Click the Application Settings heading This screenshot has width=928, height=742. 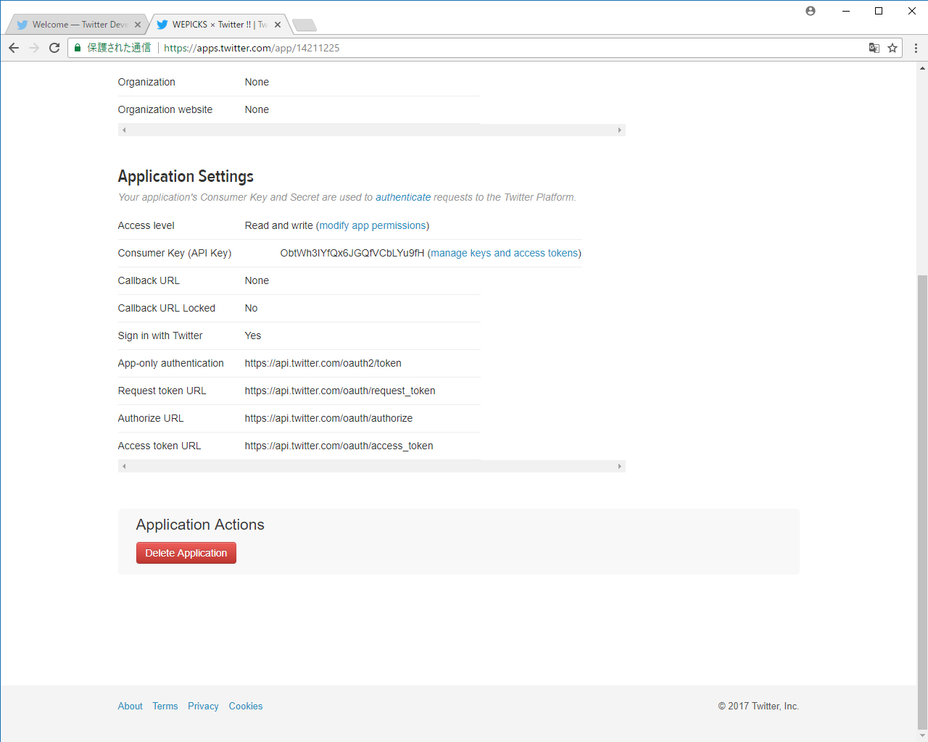(x=186, y=177)
